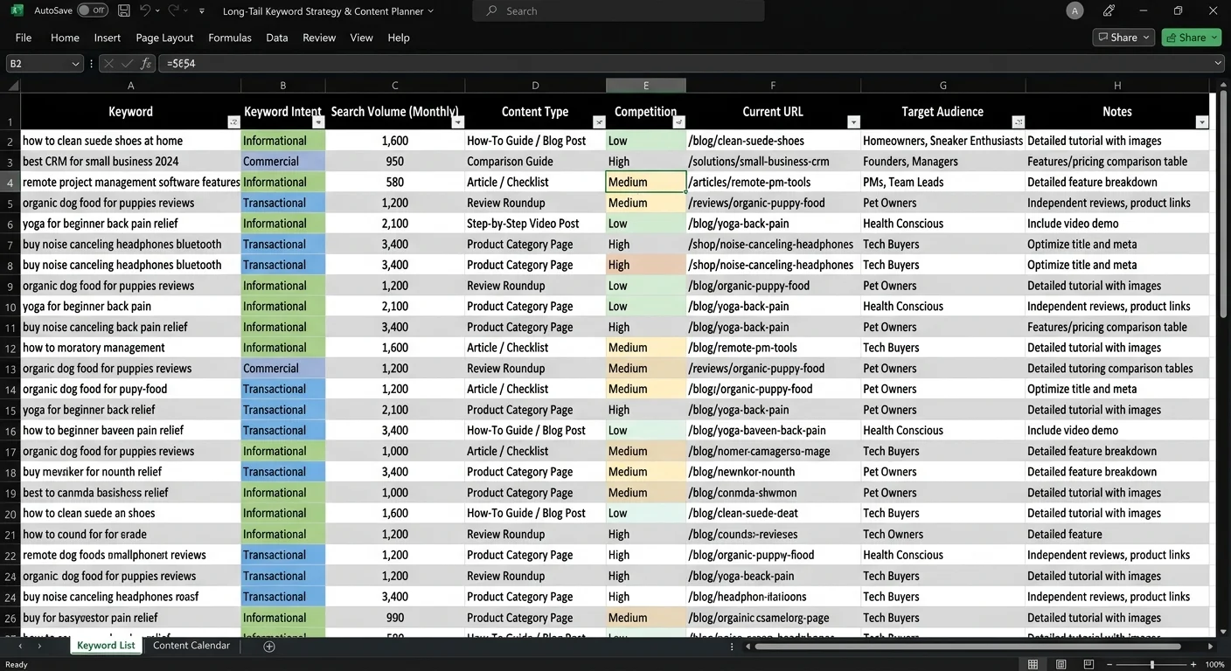The width and height of the screenshot is (1231, 671).
Task: Open the Help tab
Action: (399, 38)
